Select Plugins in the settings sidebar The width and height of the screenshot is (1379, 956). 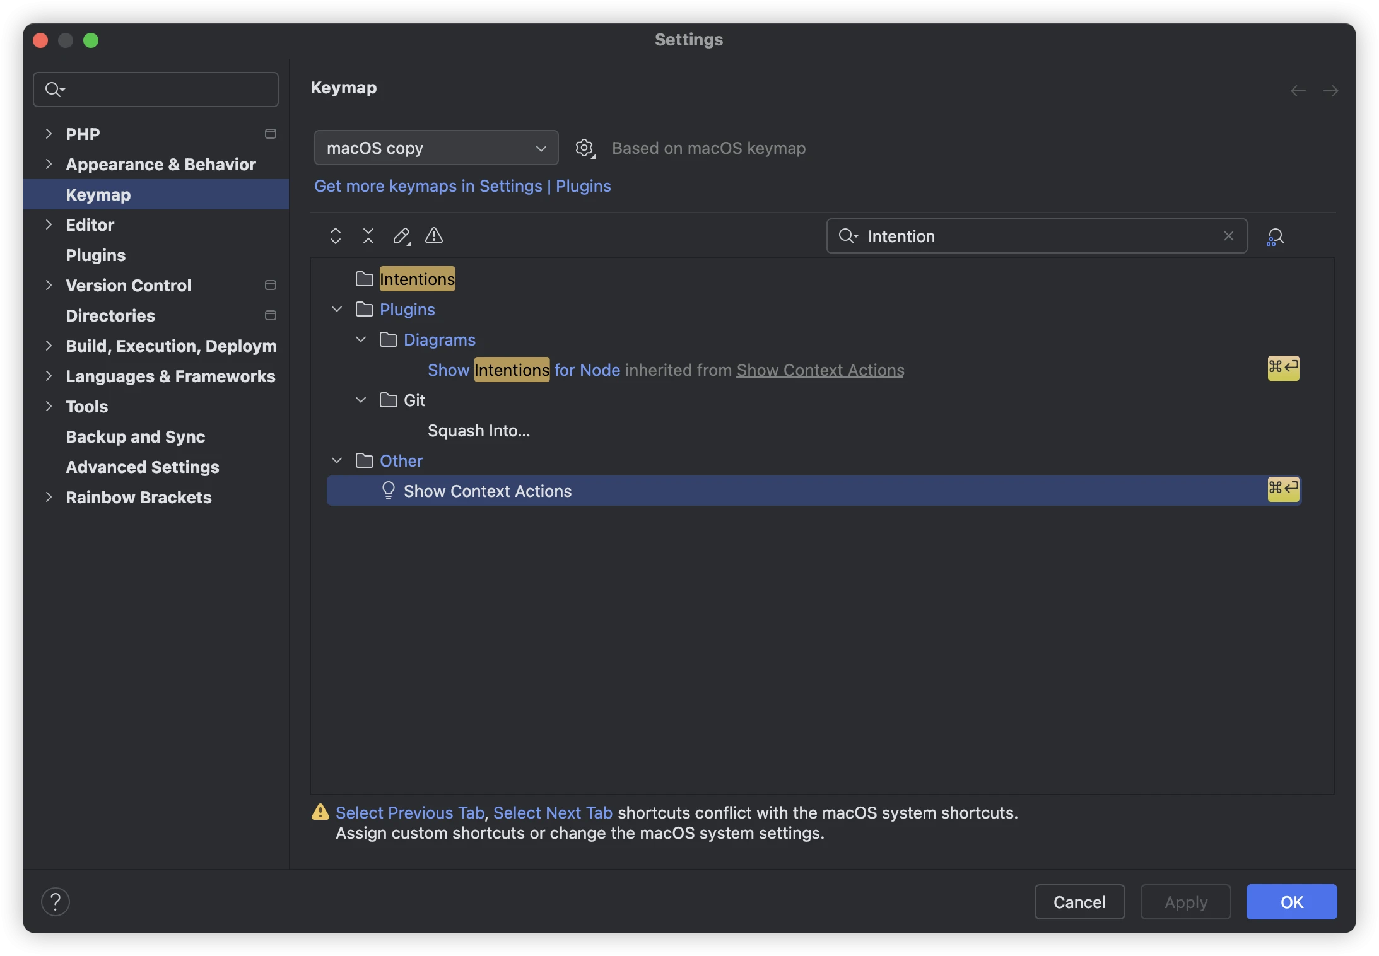pos(96,255)
